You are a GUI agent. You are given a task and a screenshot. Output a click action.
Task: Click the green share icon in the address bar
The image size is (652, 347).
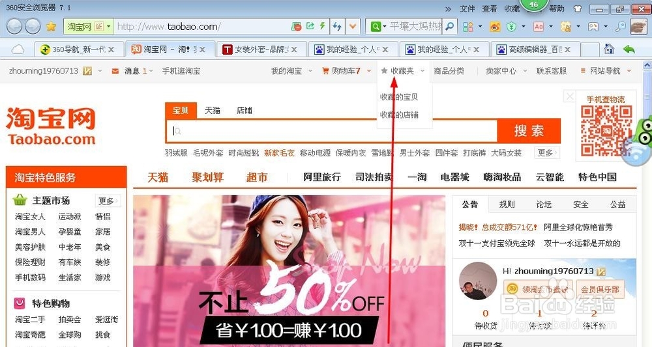coord(310,26)
